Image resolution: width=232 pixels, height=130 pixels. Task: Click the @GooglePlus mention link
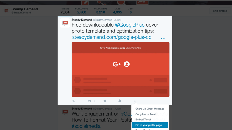point(130,25)
